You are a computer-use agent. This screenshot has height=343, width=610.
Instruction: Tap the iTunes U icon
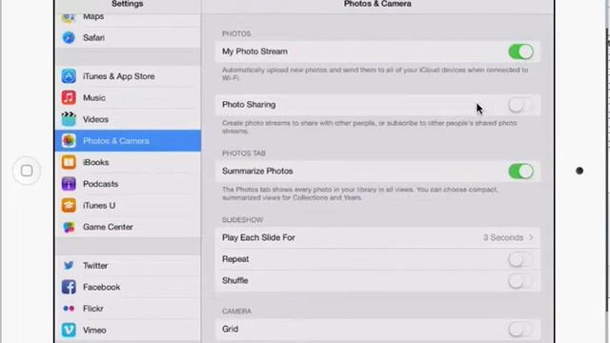pyautogui.click(x=69, y=206)
